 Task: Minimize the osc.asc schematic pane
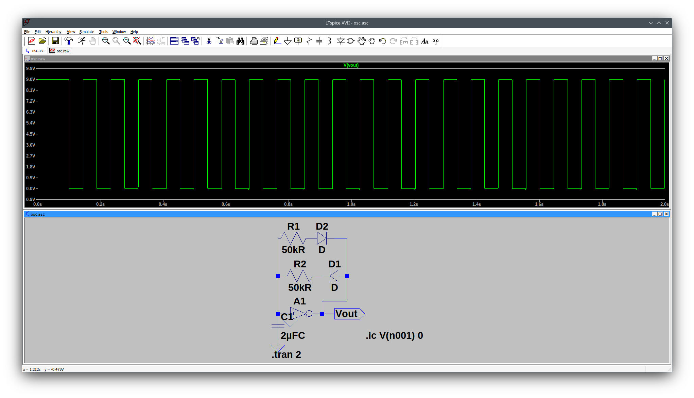[x=654, y=214]
